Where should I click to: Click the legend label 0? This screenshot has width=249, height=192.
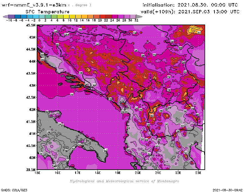(x=39, y=20)
